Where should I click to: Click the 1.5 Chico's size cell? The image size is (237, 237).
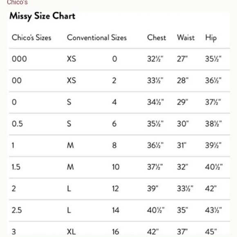[16, 167]
